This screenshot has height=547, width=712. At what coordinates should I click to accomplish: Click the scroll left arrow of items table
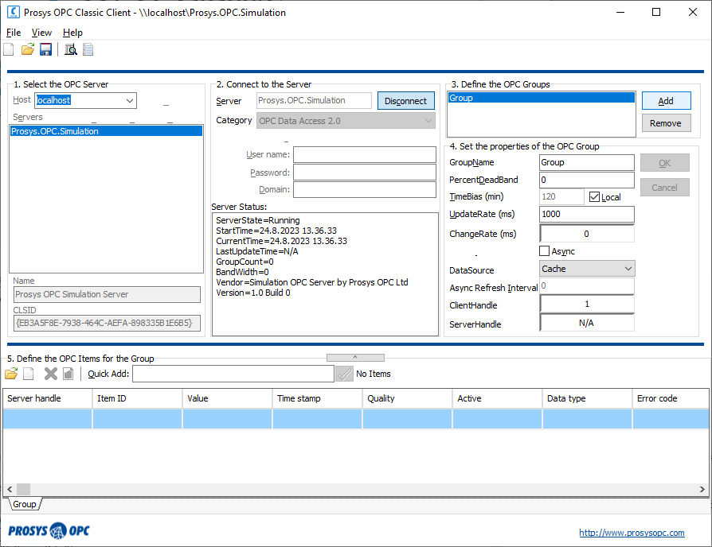10,490
